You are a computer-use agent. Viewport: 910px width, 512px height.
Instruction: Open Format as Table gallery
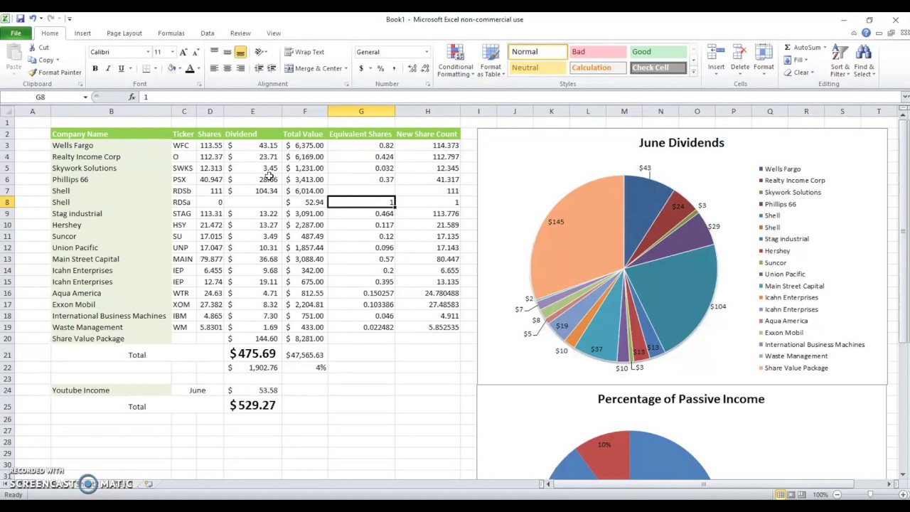pyautogui.click(x=491, y=61)
